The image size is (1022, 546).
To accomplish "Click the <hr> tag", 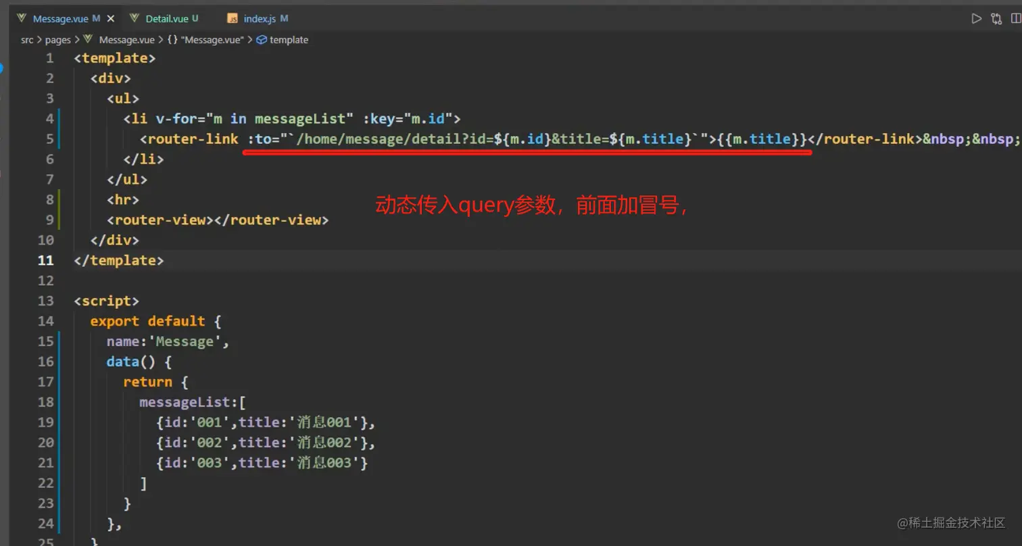I will pyautogui.click(x=123, y=200).
